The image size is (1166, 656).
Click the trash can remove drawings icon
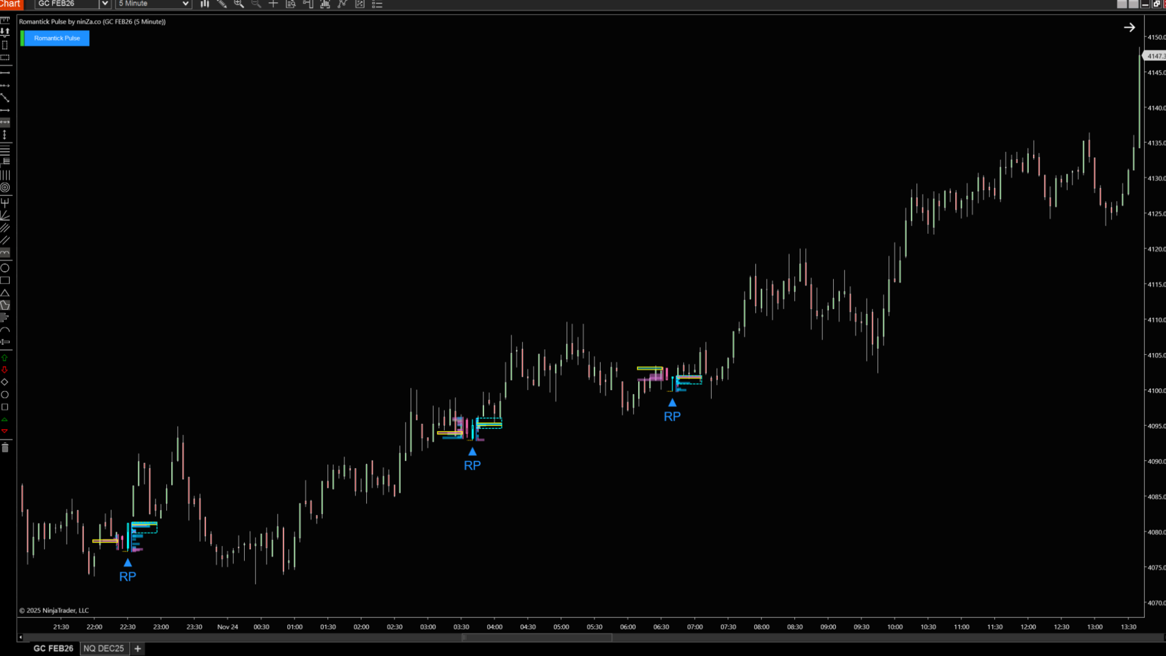pos(5,448)
